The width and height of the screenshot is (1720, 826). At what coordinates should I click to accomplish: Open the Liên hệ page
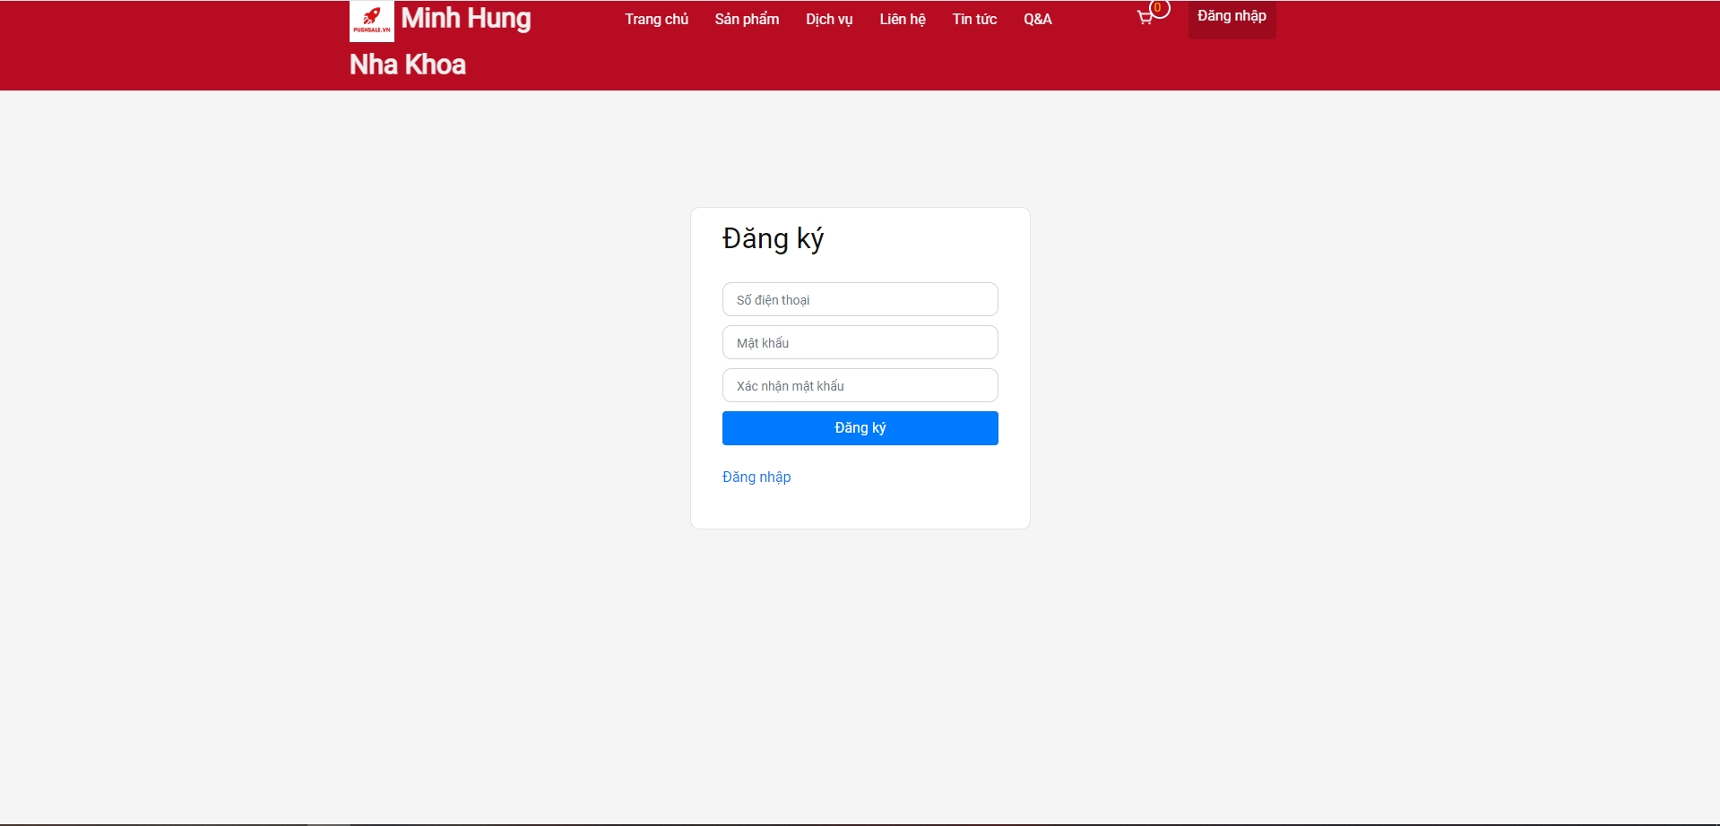tap(902, 19)
